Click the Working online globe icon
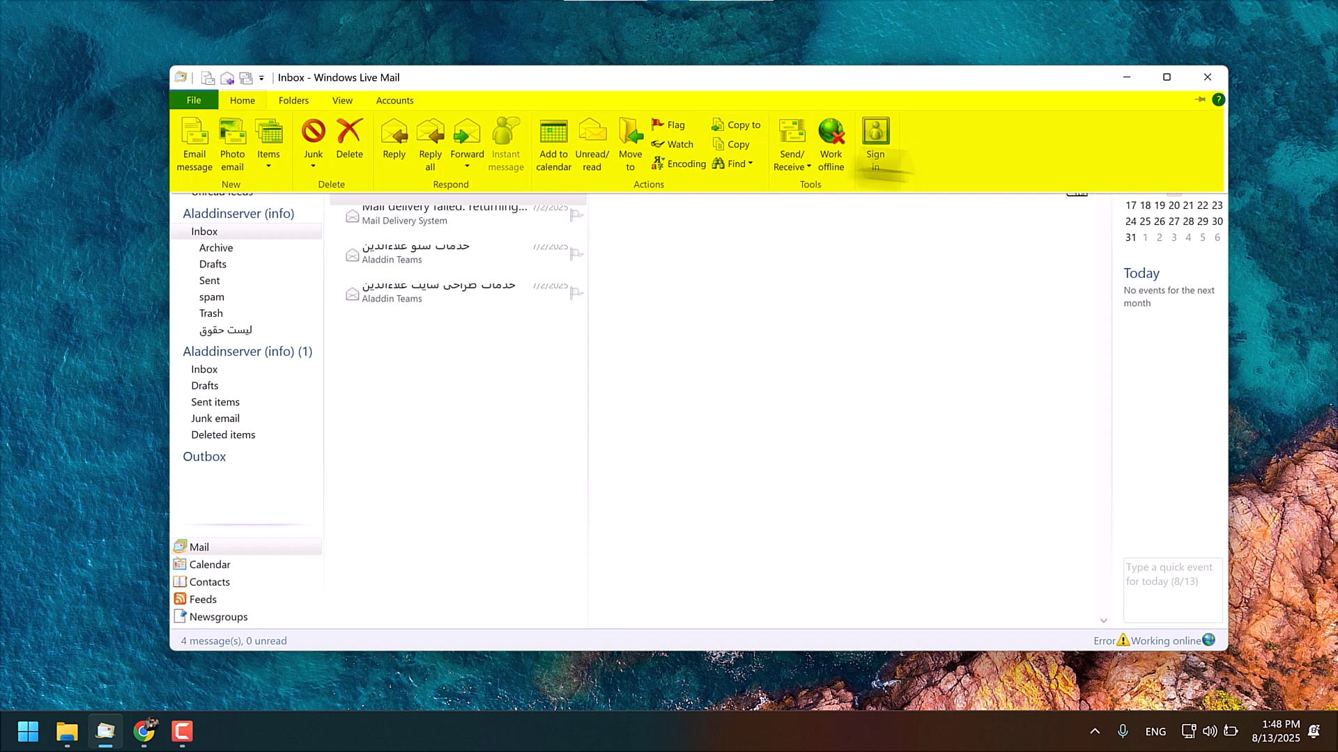Screen dimensions: 1338x752 [1209, 640]
